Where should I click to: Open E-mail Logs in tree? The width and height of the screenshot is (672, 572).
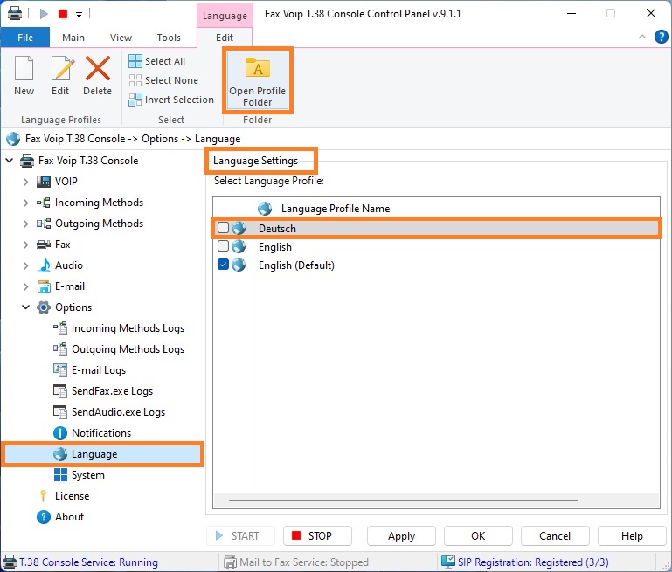click(90, 370)
